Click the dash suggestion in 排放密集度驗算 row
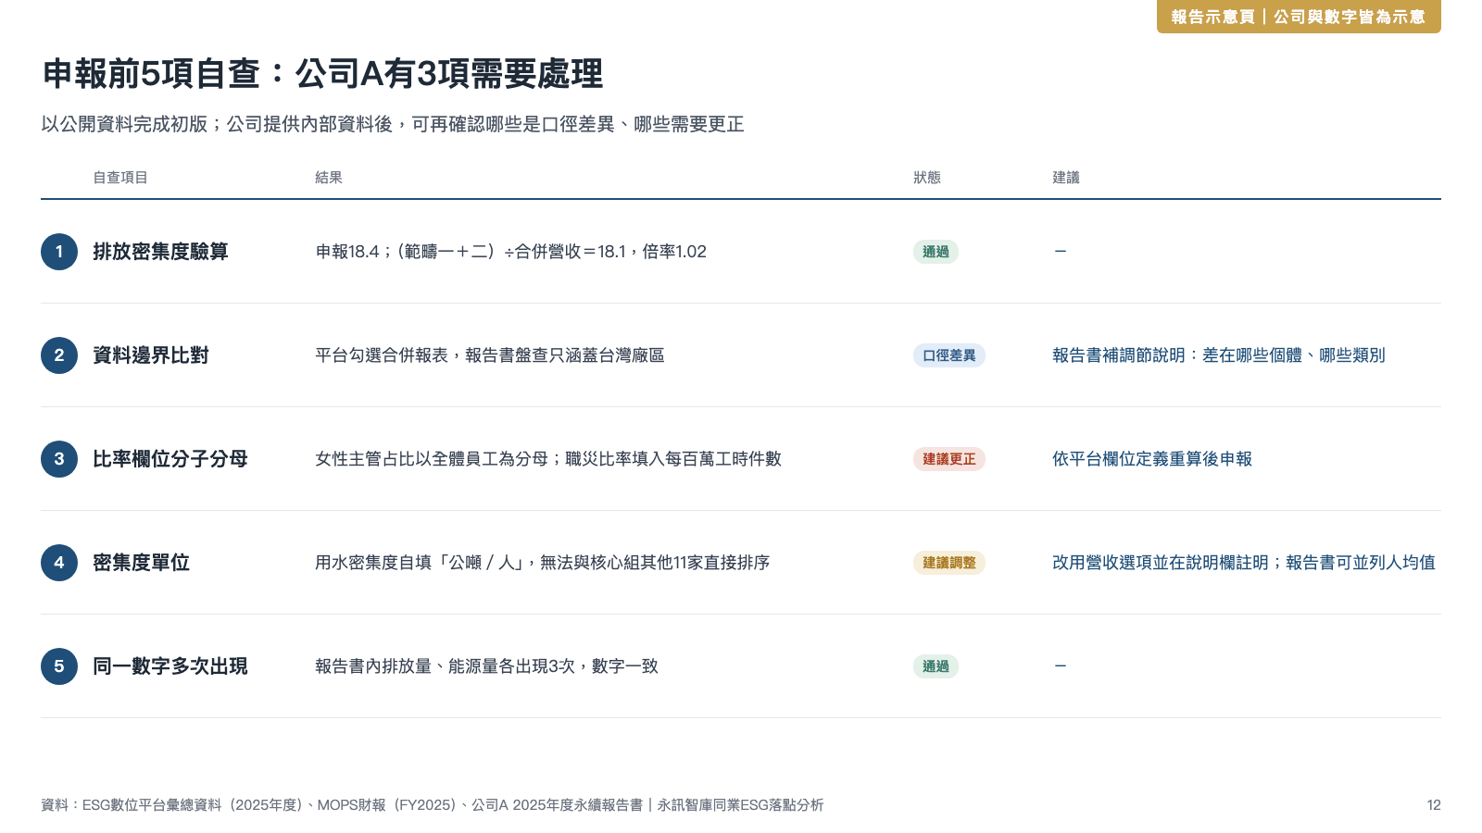 coord(1061,252)
